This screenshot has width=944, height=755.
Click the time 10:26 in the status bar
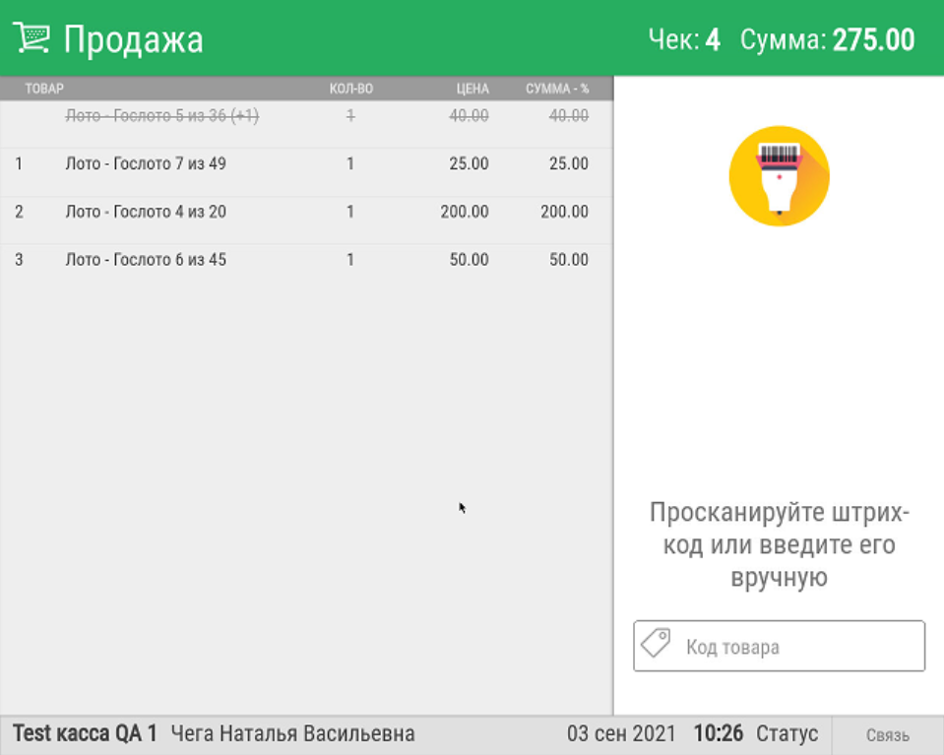coord(719,734)
